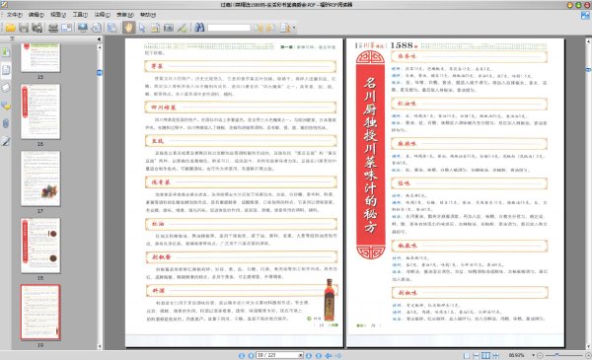The width and height of the screenshot is (592, 360).
Task: Select the Snapshot camera tool
Action: point(169,28)
